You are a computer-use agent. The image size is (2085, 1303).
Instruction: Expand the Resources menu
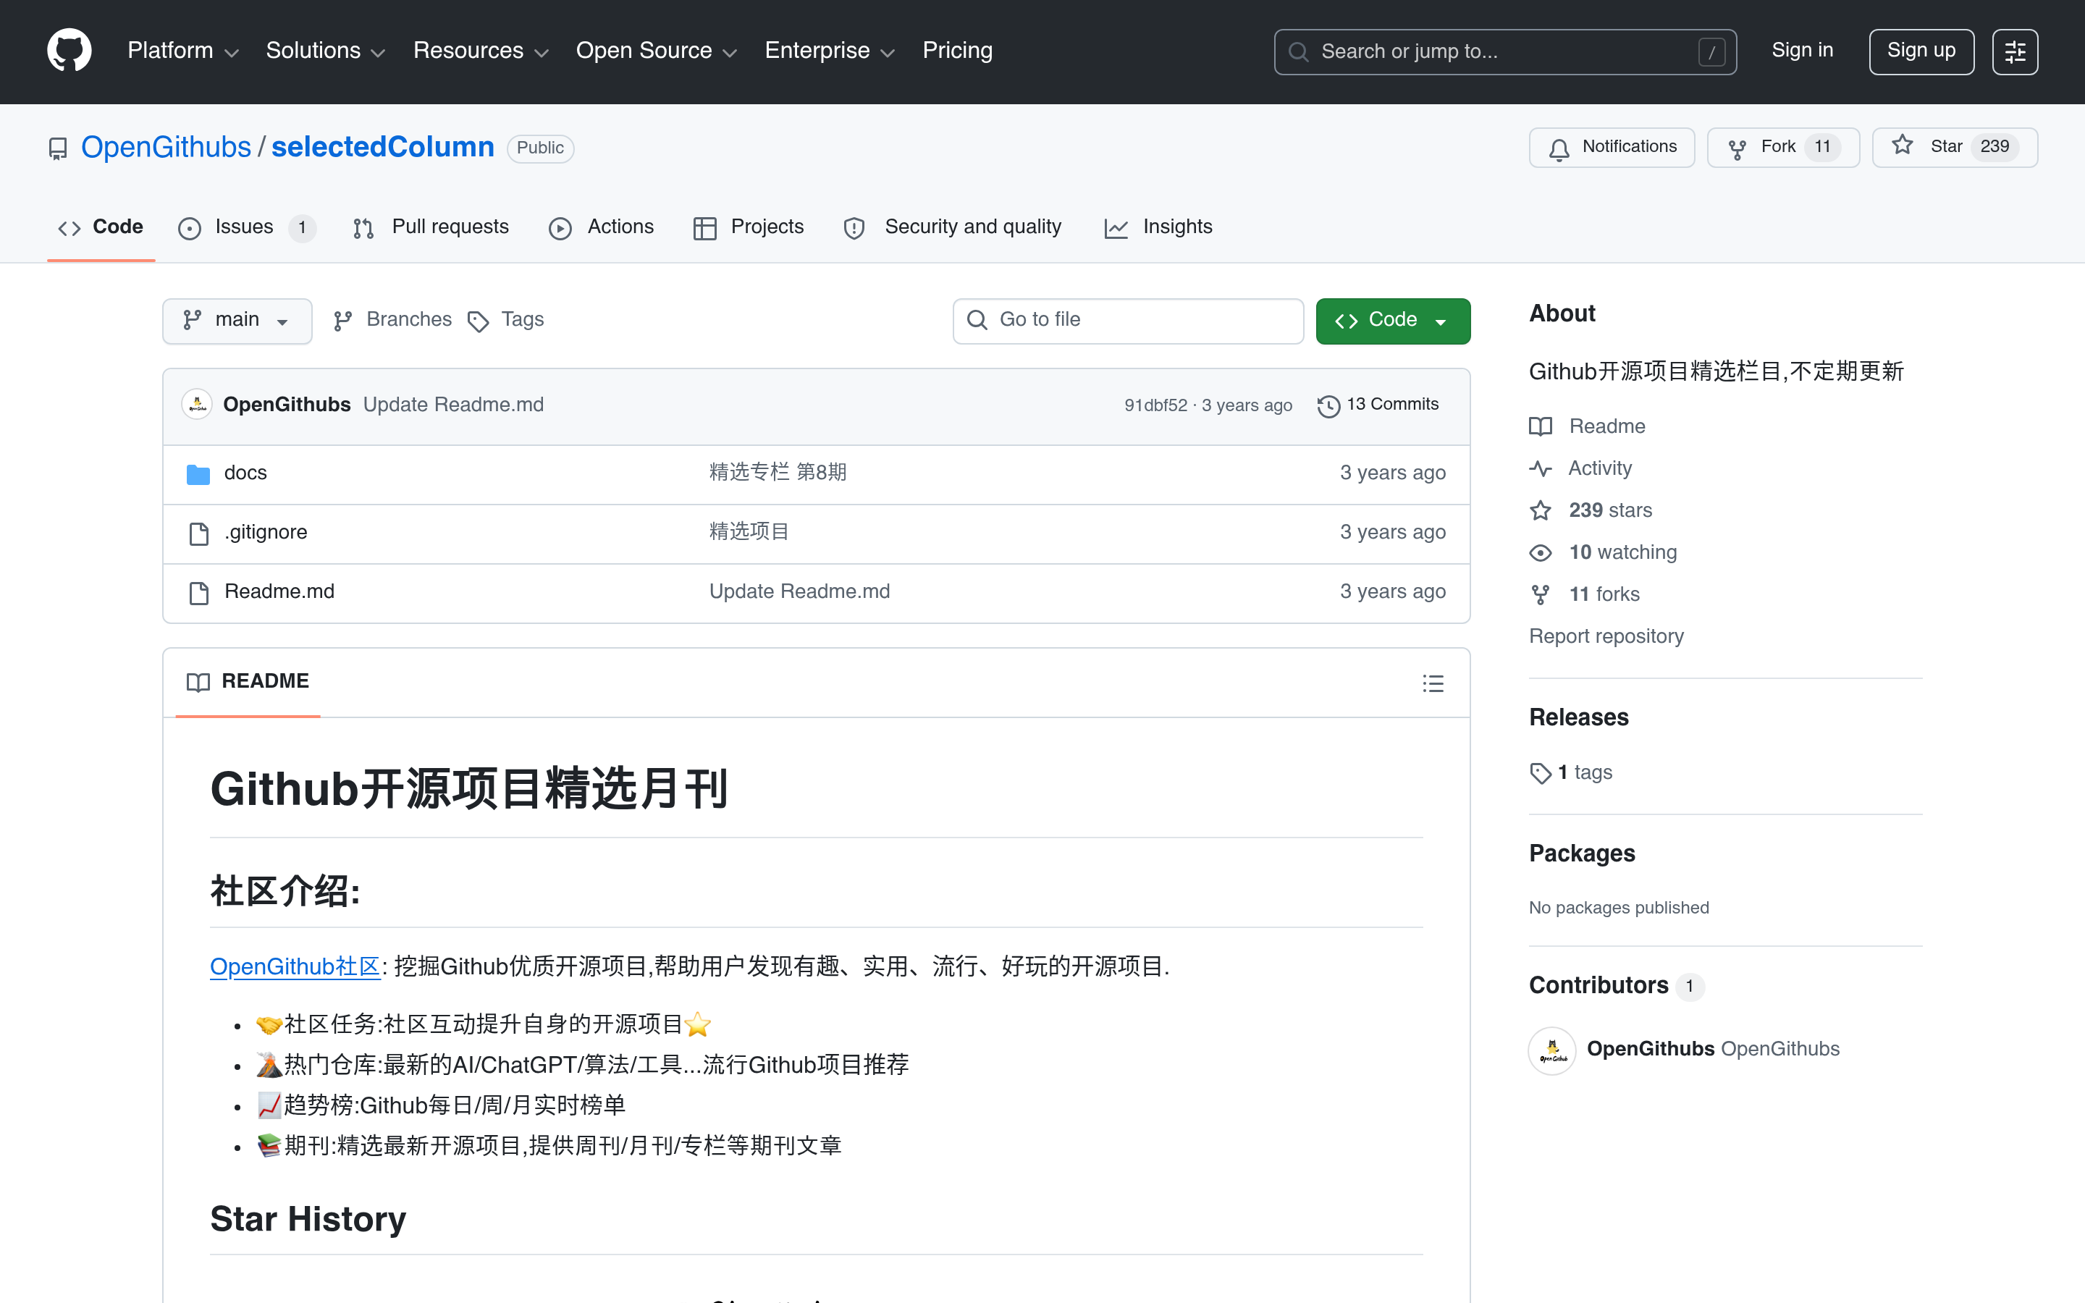[481, 51]
